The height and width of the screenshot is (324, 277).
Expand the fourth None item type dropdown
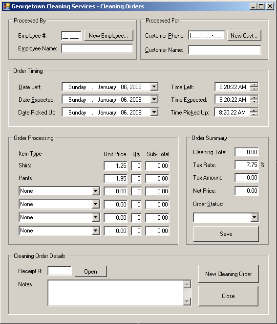pyautogui.click(x=95, y=231)
